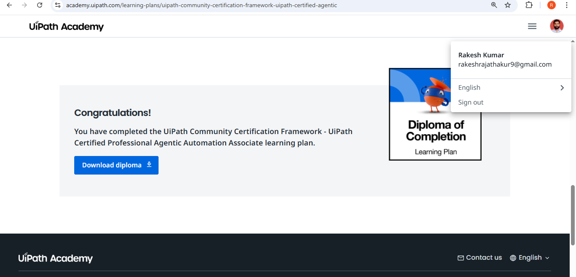Image resolution: width=576 pixels, height=277 pixels.
Task: Click the UiPath Academy footer logo
Action: click(56, 258)
